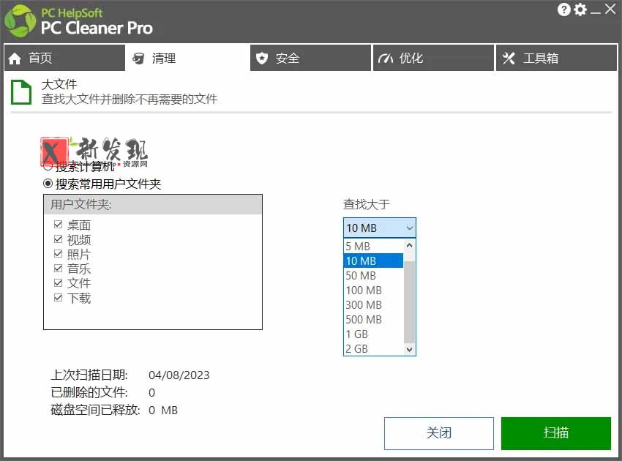The width and height of the screenshot is (622, 461).
Task: Uncheck the 桌面 folder checkbox
Action: click(58, 225)
